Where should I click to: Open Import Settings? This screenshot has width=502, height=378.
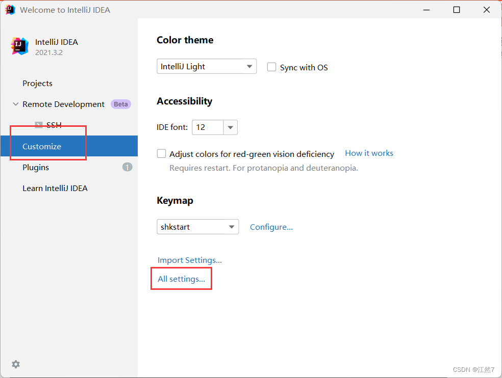189,260
